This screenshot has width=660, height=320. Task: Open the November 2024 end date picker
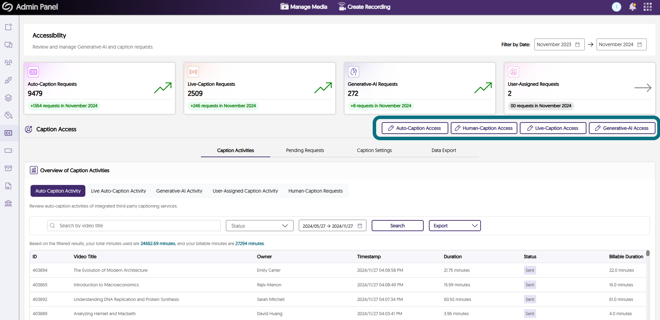pos(621,44)
